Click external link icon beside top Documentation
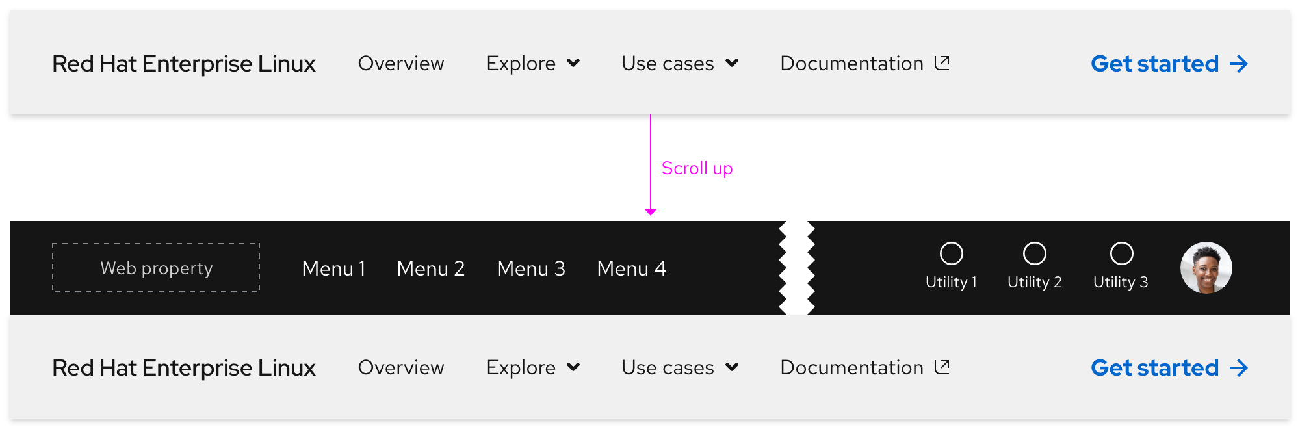The width and height of the screenshot is (1300, 429). [942, 62]
